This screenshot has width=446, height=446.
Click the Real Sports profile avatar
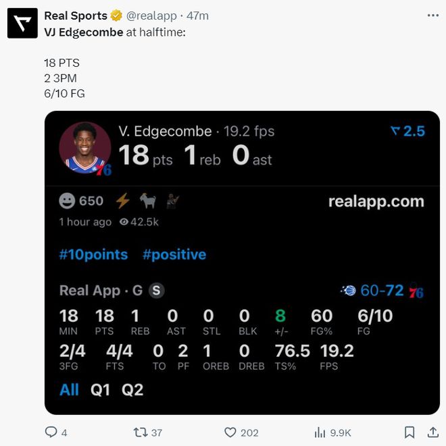click(x=22, y=24)
